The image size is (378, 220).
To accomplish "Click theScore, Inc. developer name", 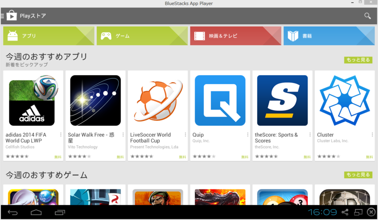I will pos(267,147).
